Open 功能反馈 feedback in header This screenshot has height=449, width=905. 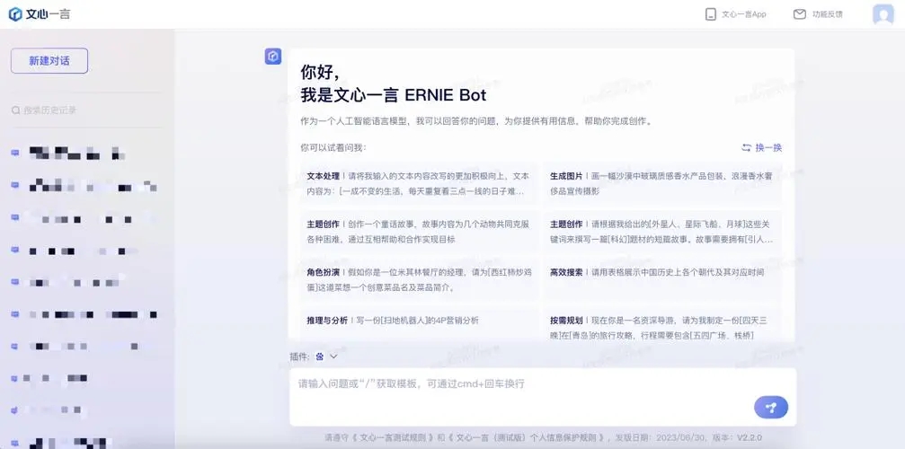tap(818, 14)
